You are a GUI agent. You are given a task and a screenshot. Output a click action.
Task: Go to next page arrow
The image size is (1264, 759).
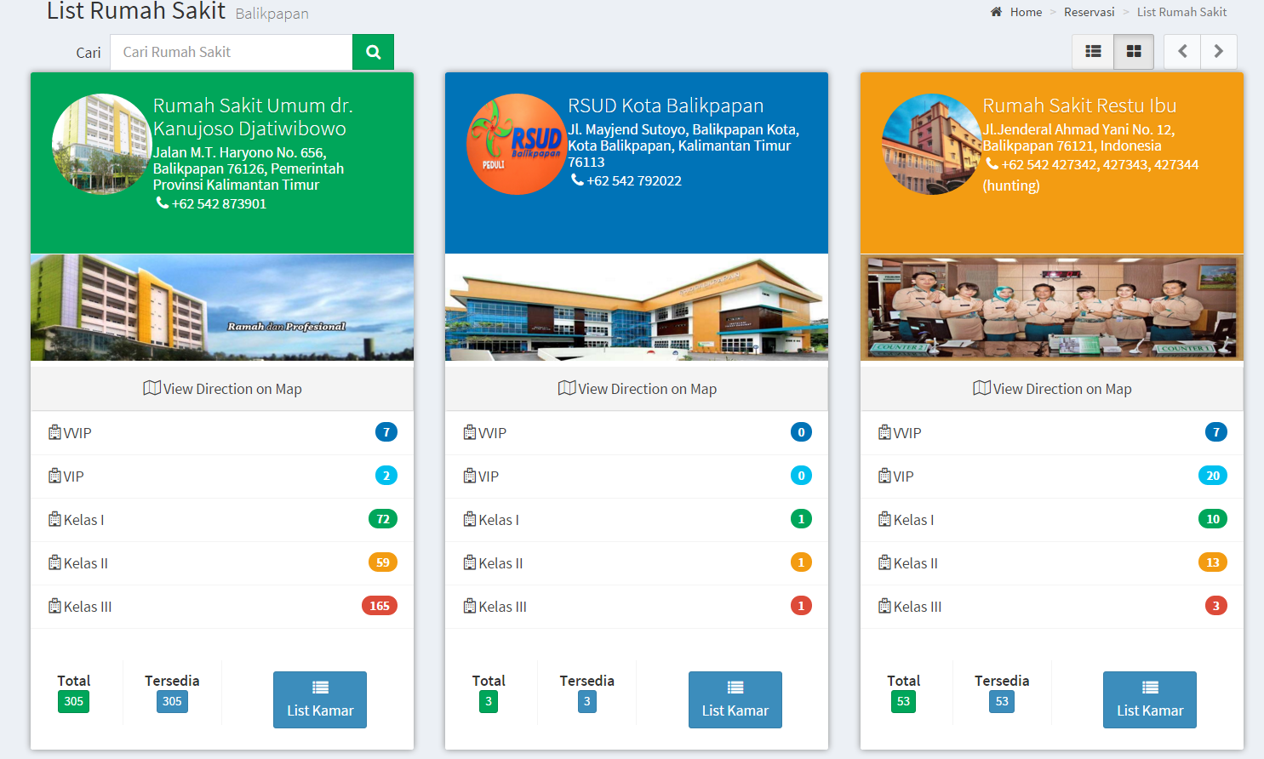point(1219,52)
